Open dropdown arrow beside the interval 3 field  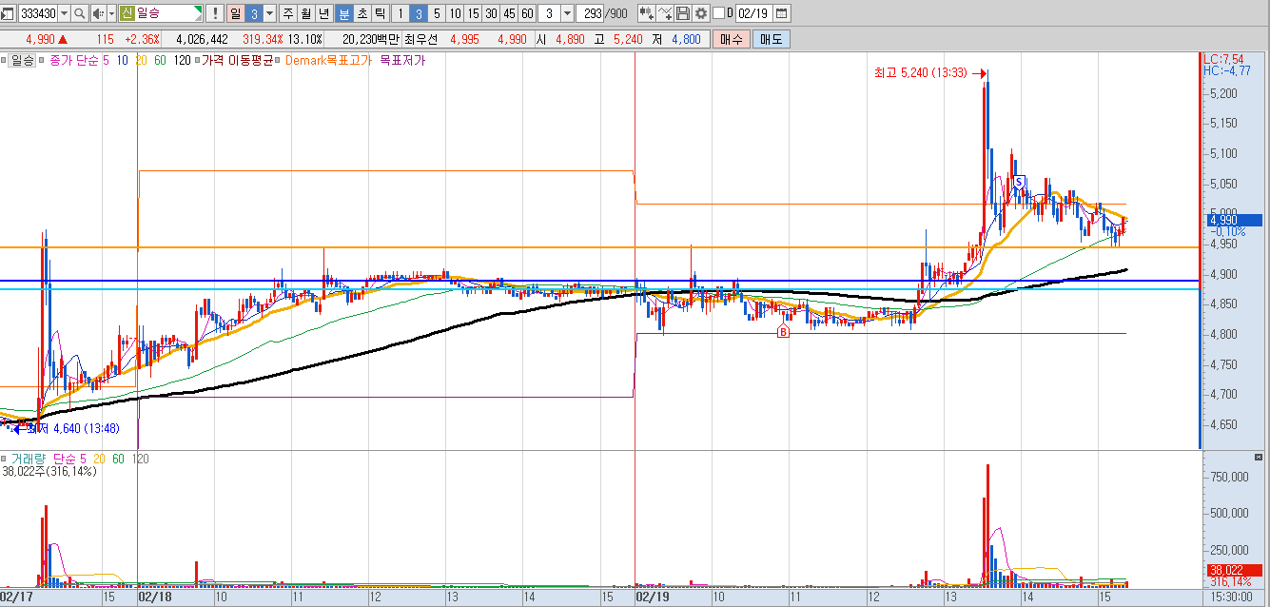pos(567,13)
